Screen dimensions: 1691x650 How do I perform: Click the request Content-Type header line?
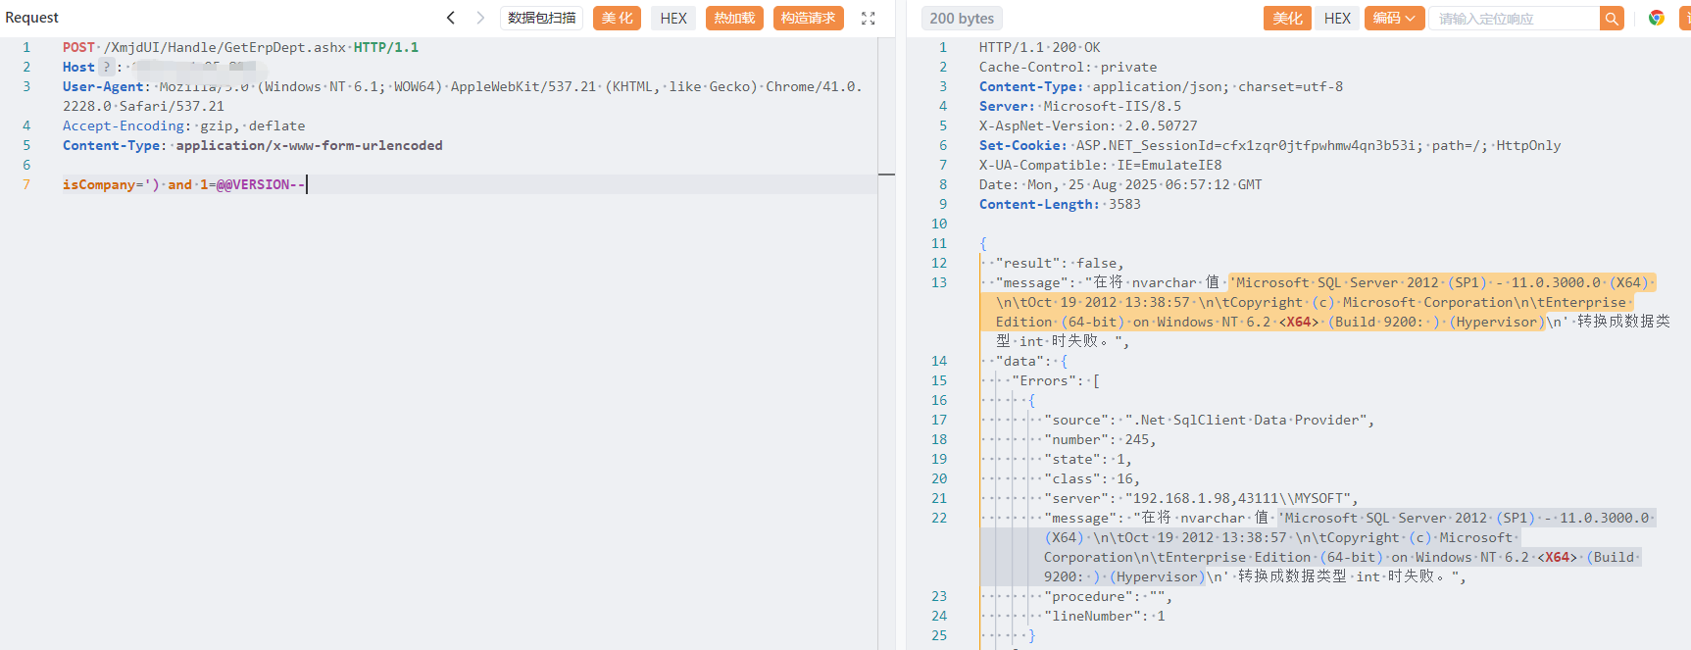pos(253,145)
